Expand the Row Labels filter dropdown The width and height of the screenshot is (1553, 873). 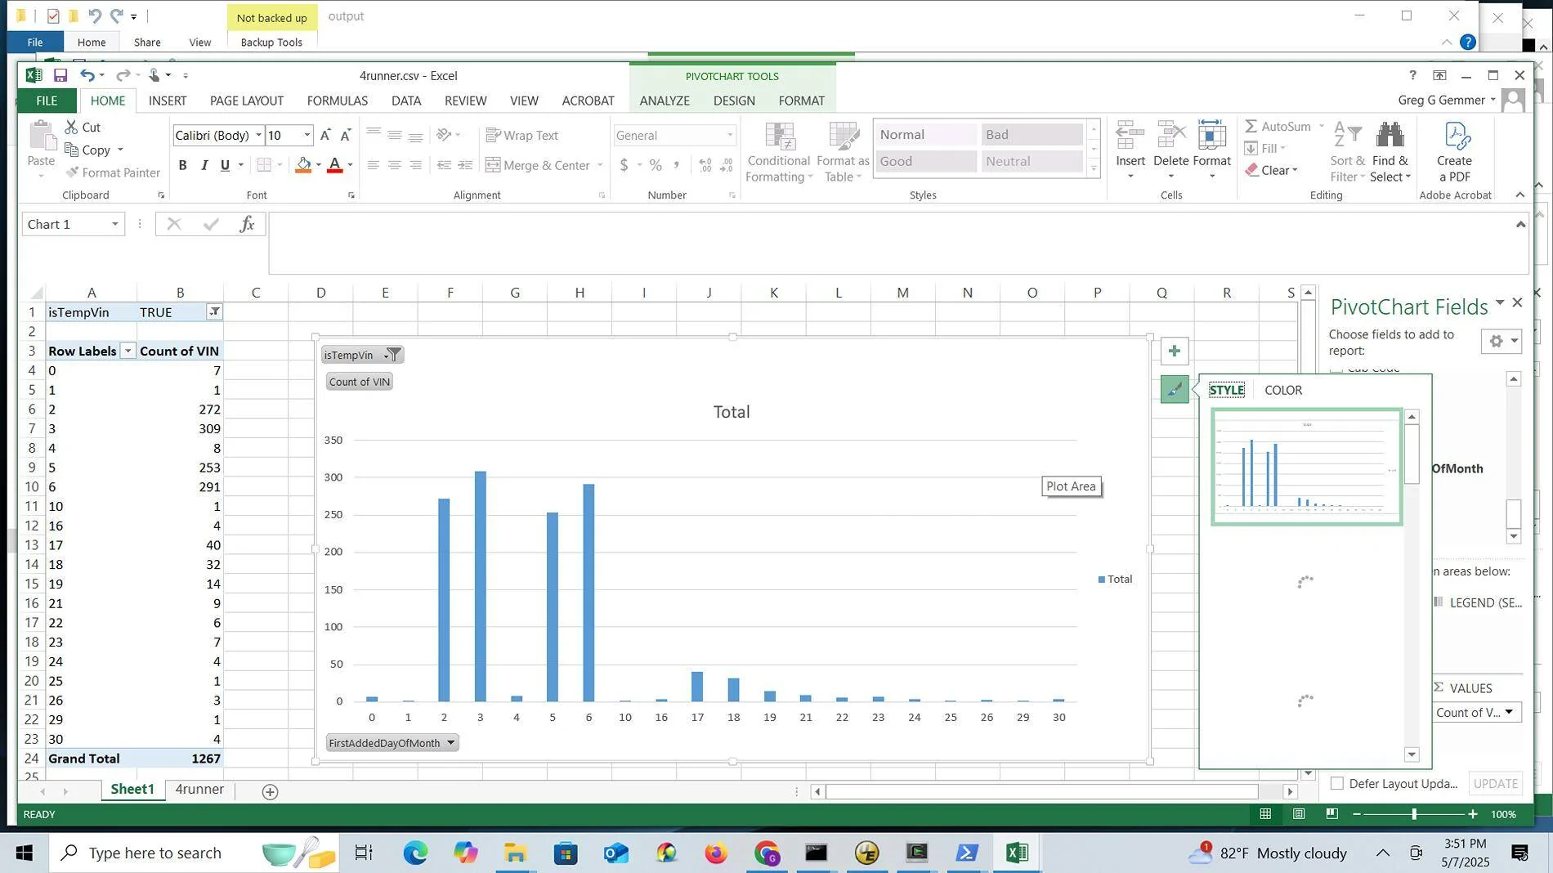[128, 351]
